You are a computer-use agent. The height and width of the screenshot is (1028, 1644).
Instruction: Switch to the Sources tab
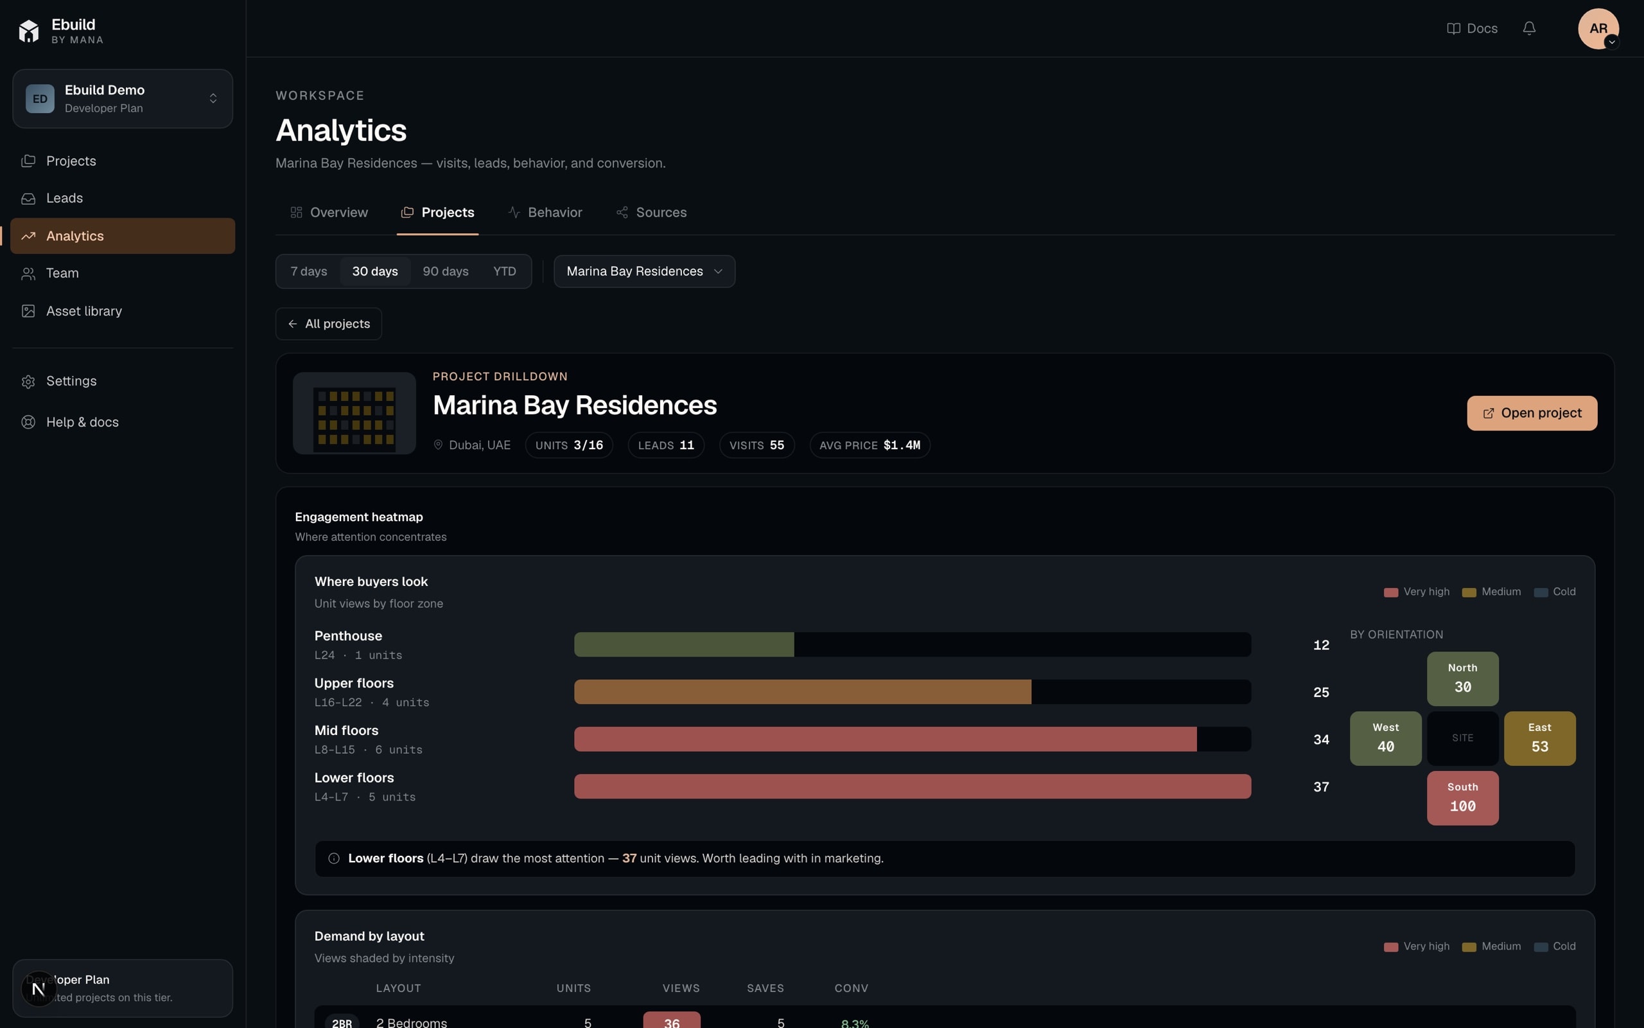651,212
